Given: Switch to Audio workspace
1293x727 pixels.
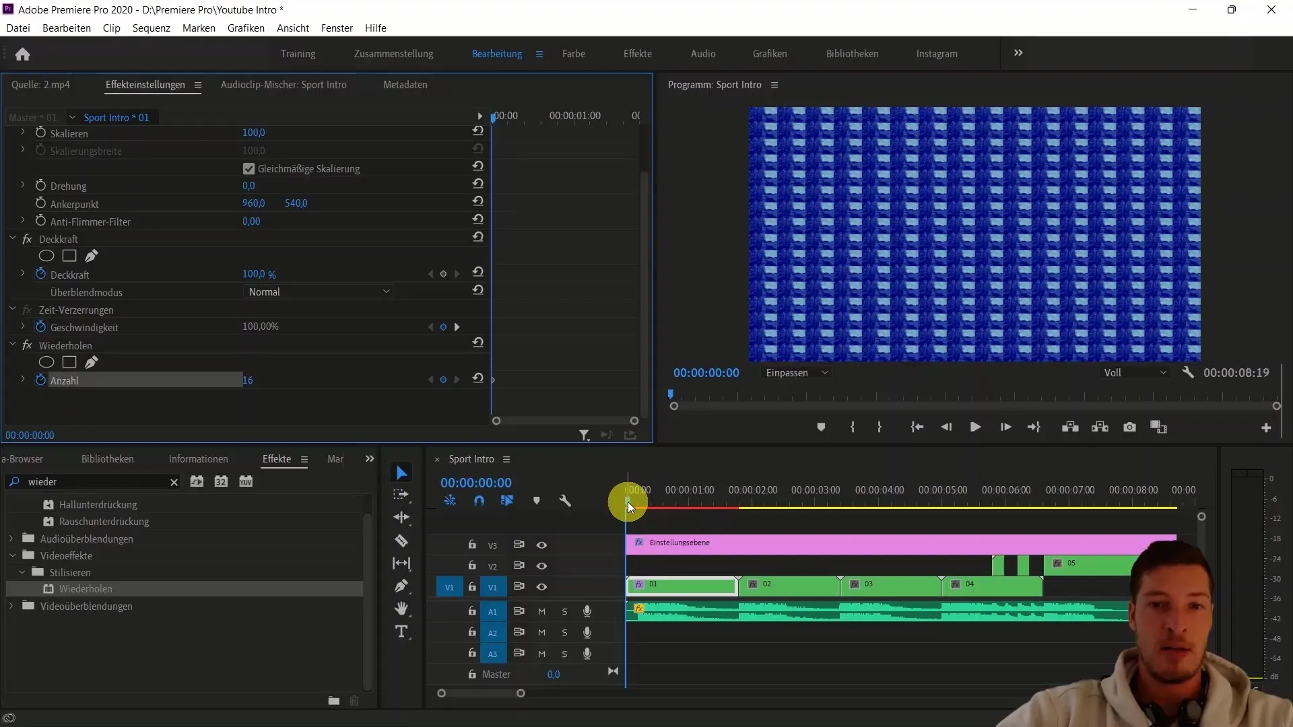Looking at the screenshot, I should [703, 54].
